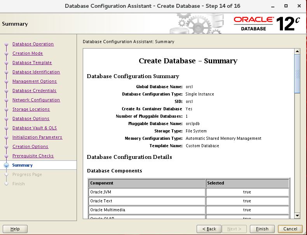Jump to Database Template step

coord(32,63)
